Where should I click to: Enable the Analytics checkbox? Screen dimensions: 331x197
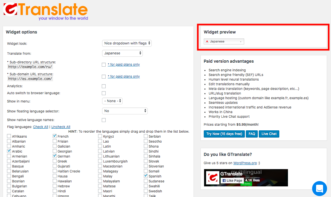(104, 86)
